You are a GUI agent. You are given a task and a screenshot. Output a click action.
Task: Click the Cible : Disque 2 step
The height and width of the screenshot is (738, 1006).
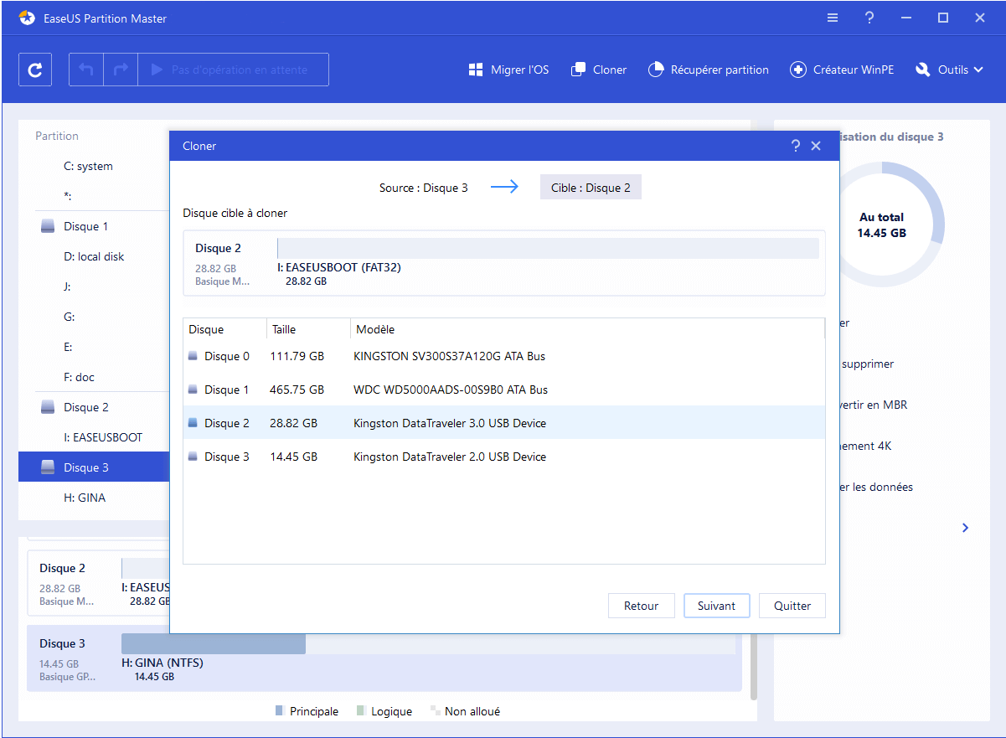[x=591, y=188]
